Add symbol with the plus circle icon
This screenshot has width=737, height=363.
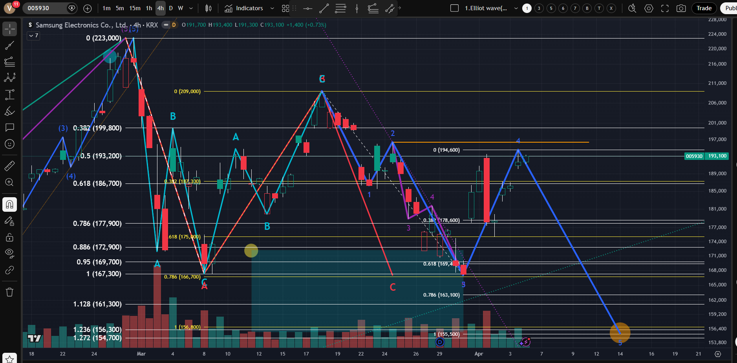(88, 8)
